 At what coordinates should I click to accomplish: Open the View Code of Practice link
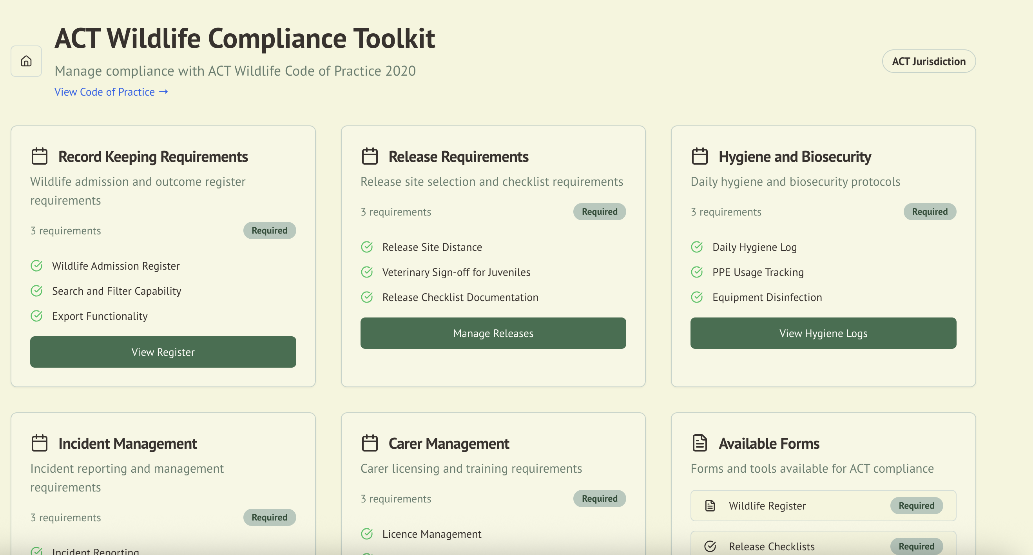[x=111, y=92]
